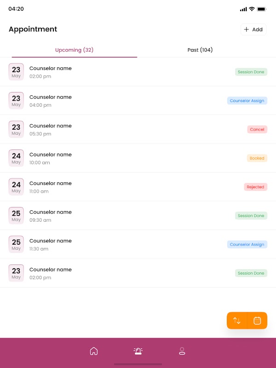Image resolution: width=276 pixels, height=368 pixels.
Task: Tap the 25 May date badge at 09:30 am
Action: coord(16,216)
